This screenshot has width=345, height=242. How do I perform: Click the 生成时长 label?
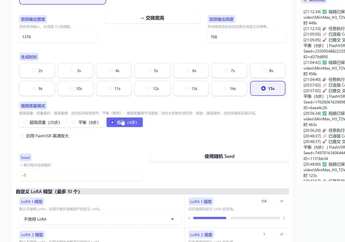29,57
